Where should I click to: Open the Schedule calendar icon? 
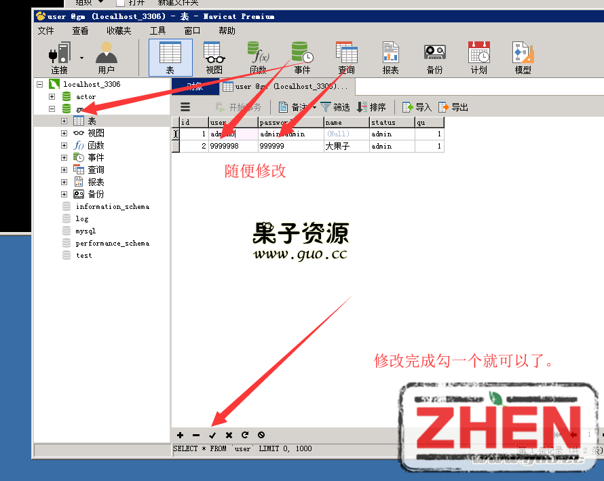coord(478,54)
